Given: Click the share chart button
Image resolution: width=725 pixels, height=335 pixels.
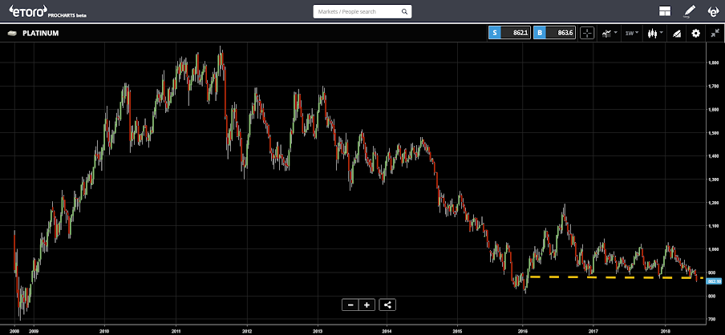Looking at the screenshot, I should coord(387,305).
